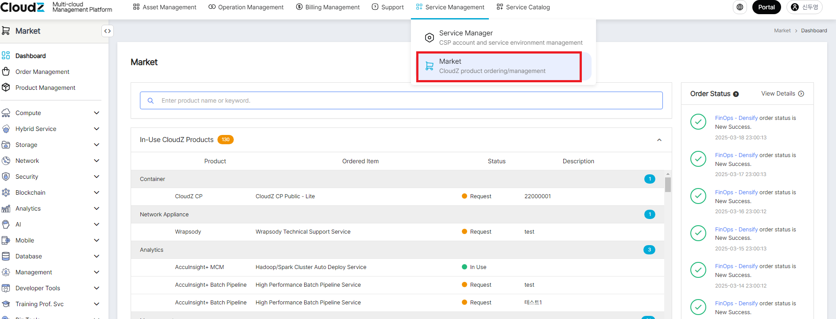Image resolution: width=836 pixels, height=319 pixels.
Task: Expand the Security chevron
Action: pyautogui.click(x=97, y=177)
